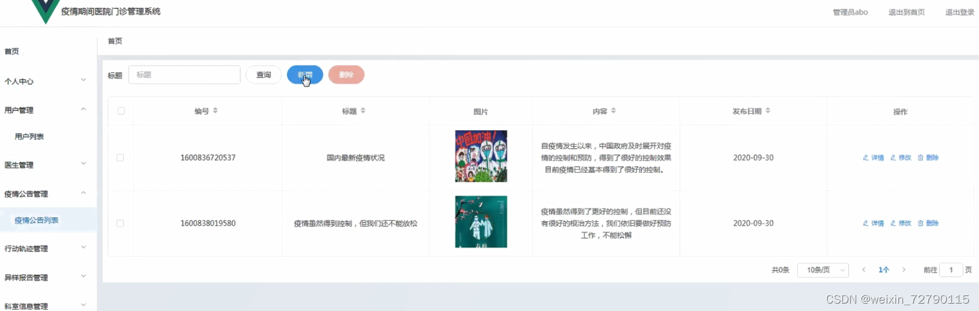Collapse 疫情公告管理 sidebar menu
Screen dimensions: 979x311
pyautogui.click(x=48, y=193)
